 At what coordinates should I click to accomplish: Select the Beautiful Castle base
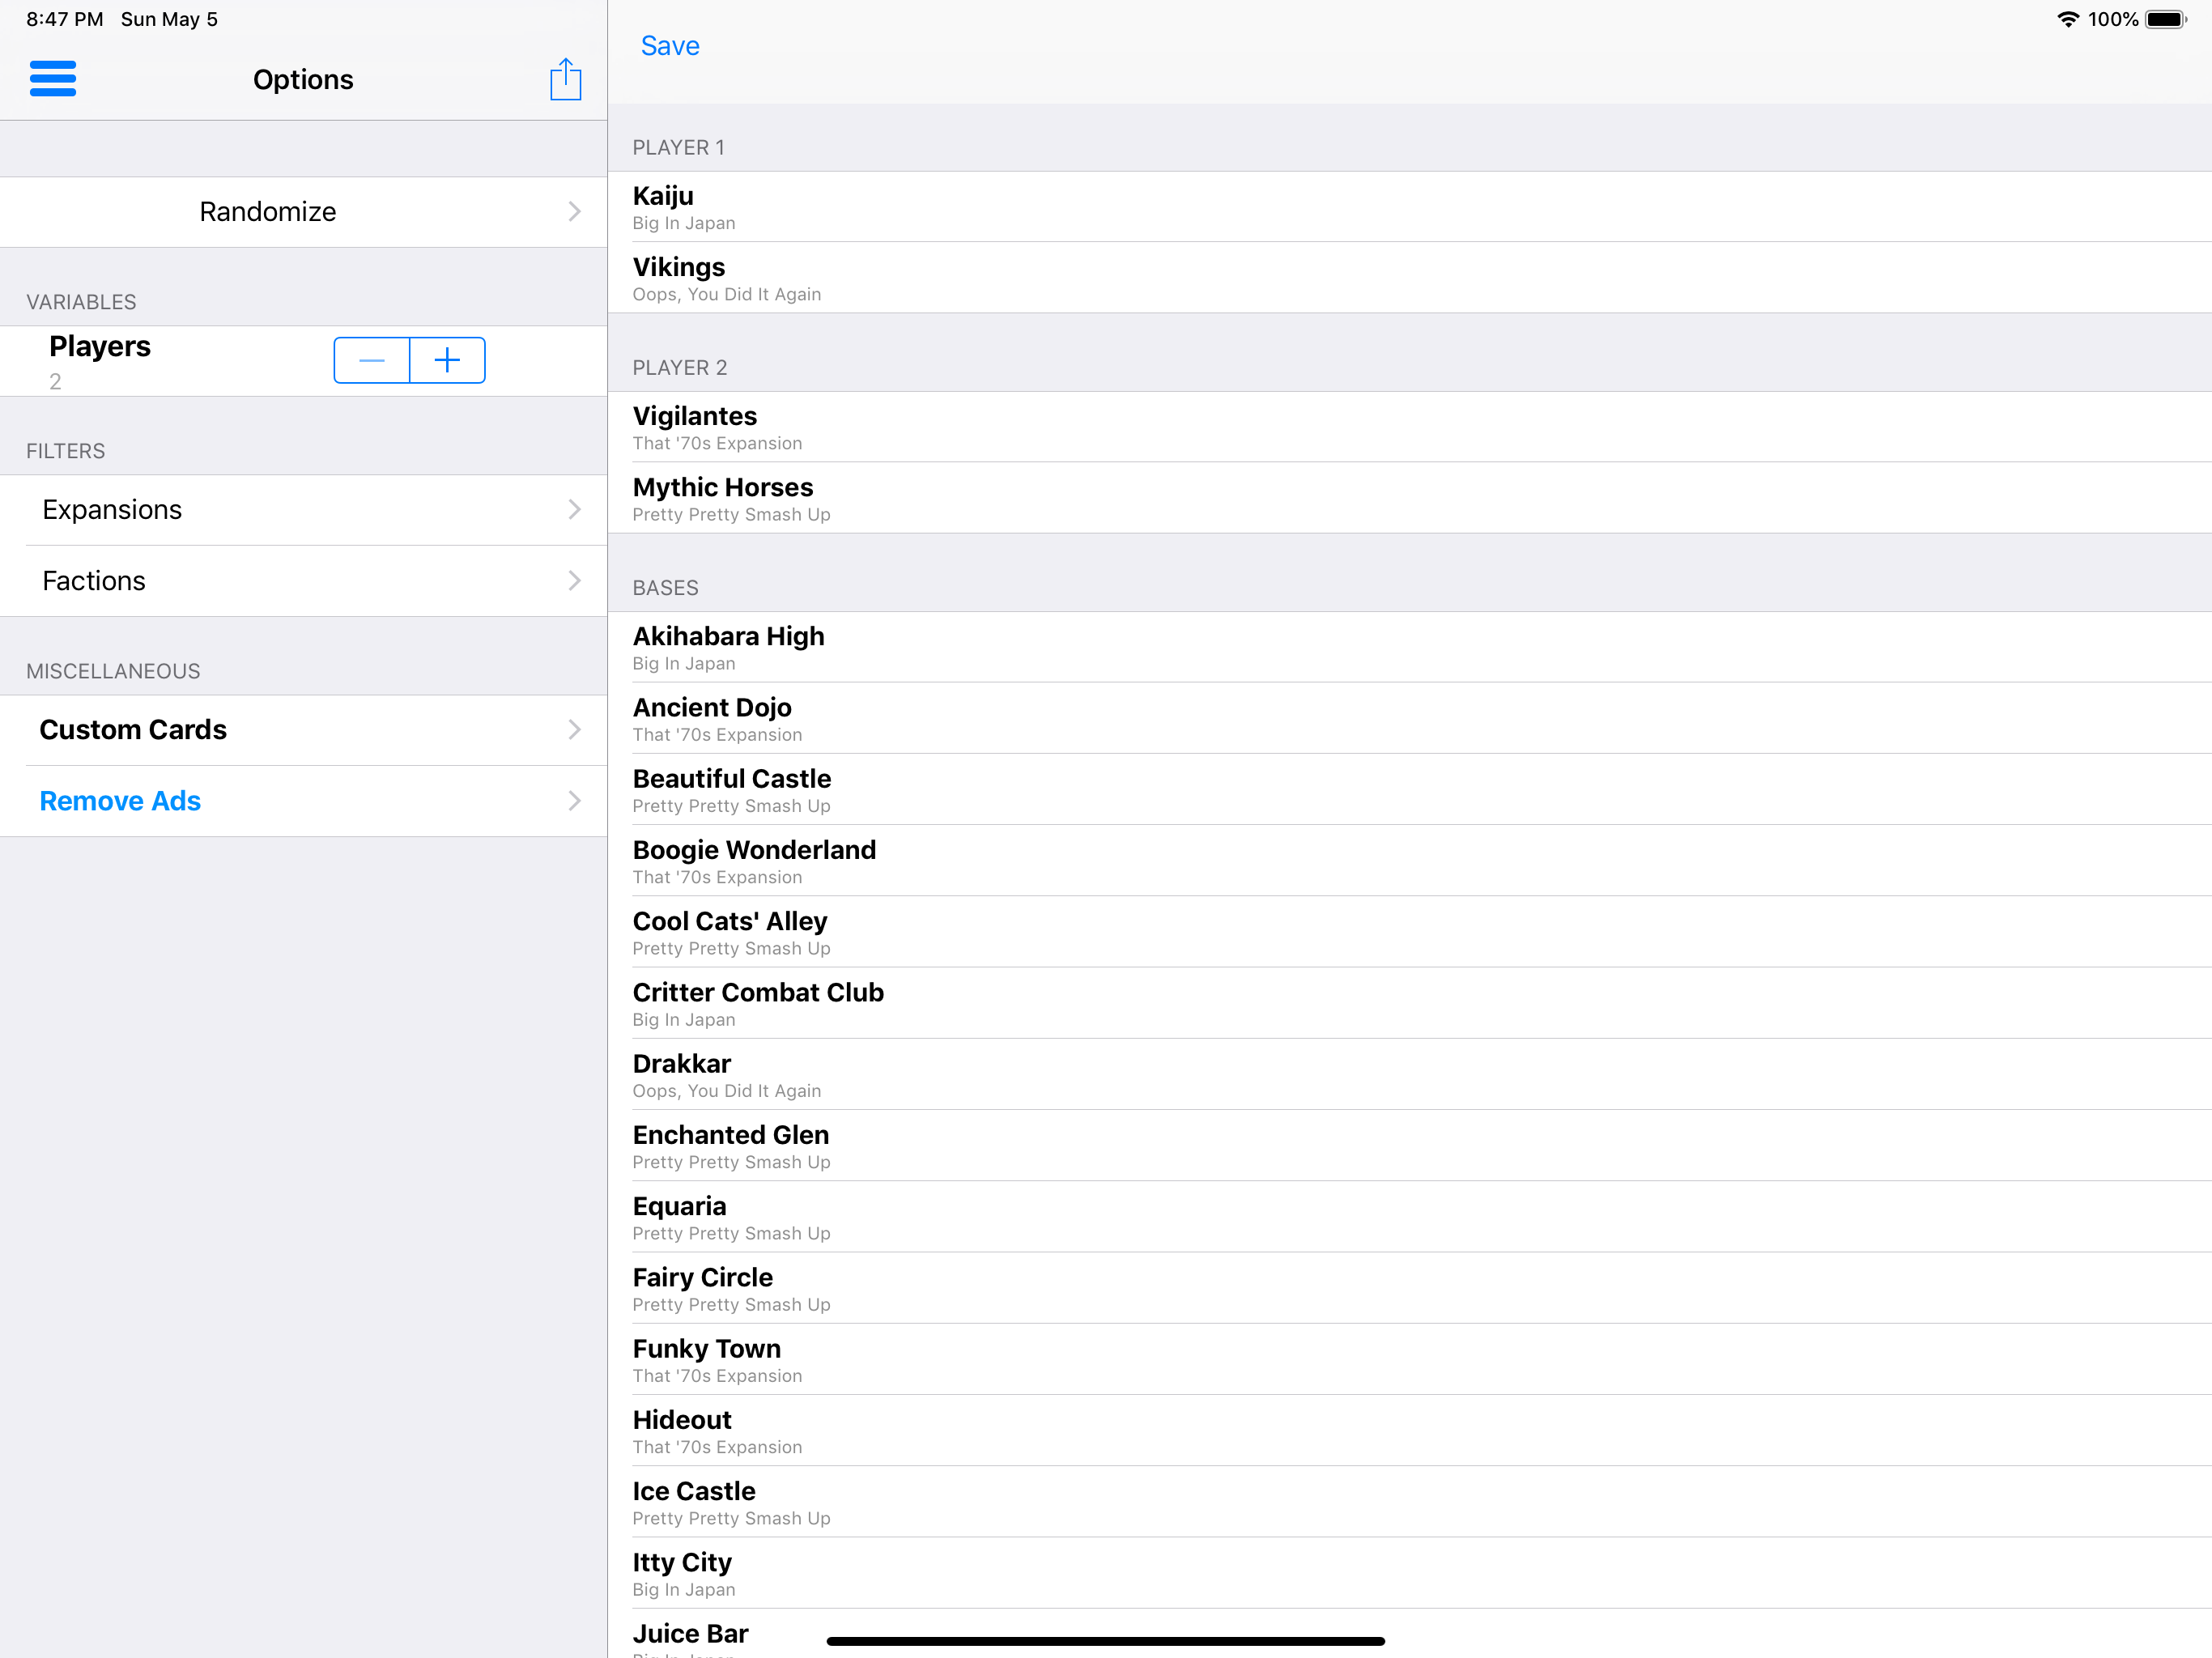pyautogui.click(x=1410, y=789)
